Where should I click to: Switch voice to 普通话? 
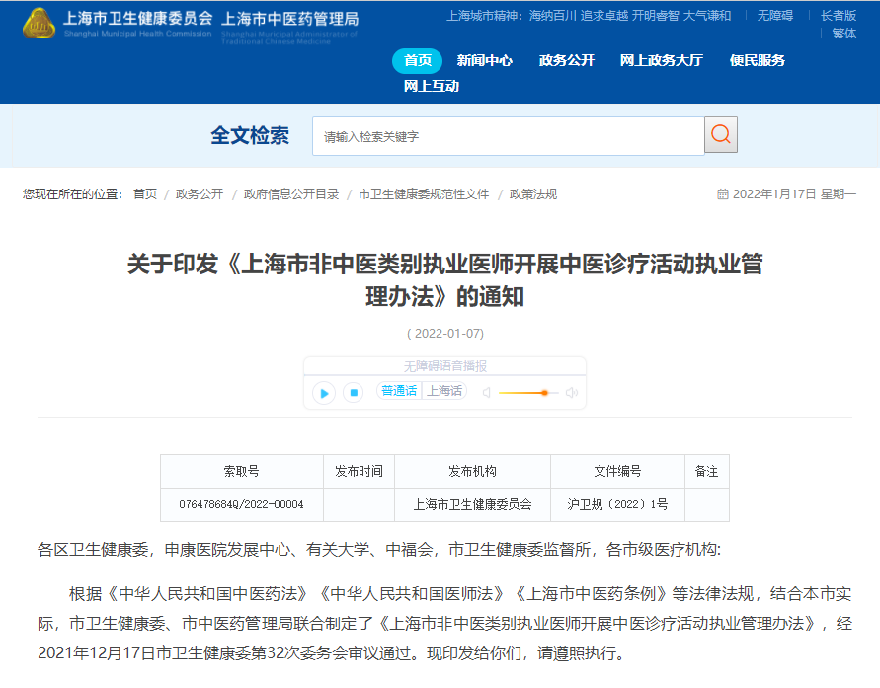399,391
